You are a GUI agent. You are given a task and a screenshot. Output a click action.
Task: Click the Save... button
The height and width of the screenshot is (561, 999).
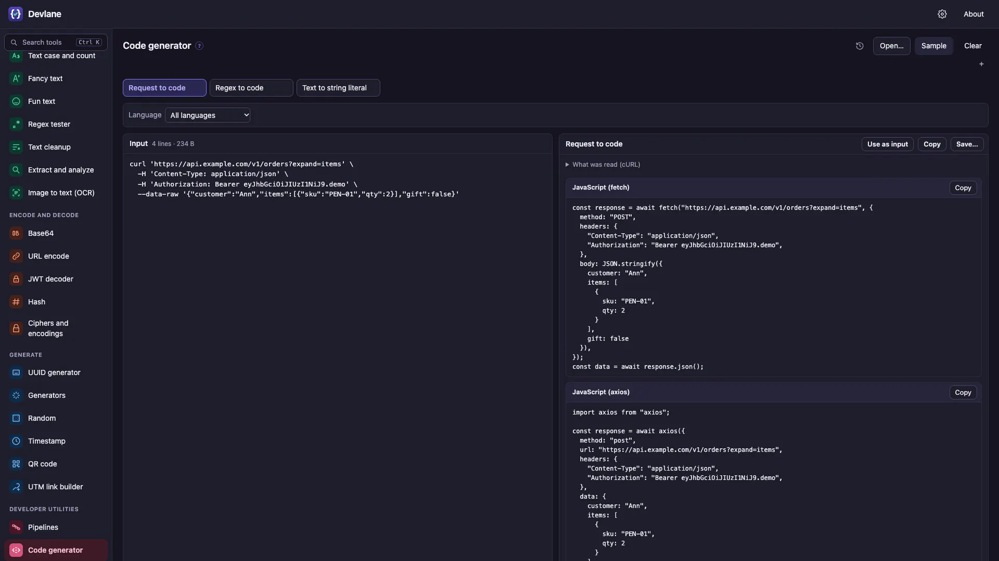point(967,144)
